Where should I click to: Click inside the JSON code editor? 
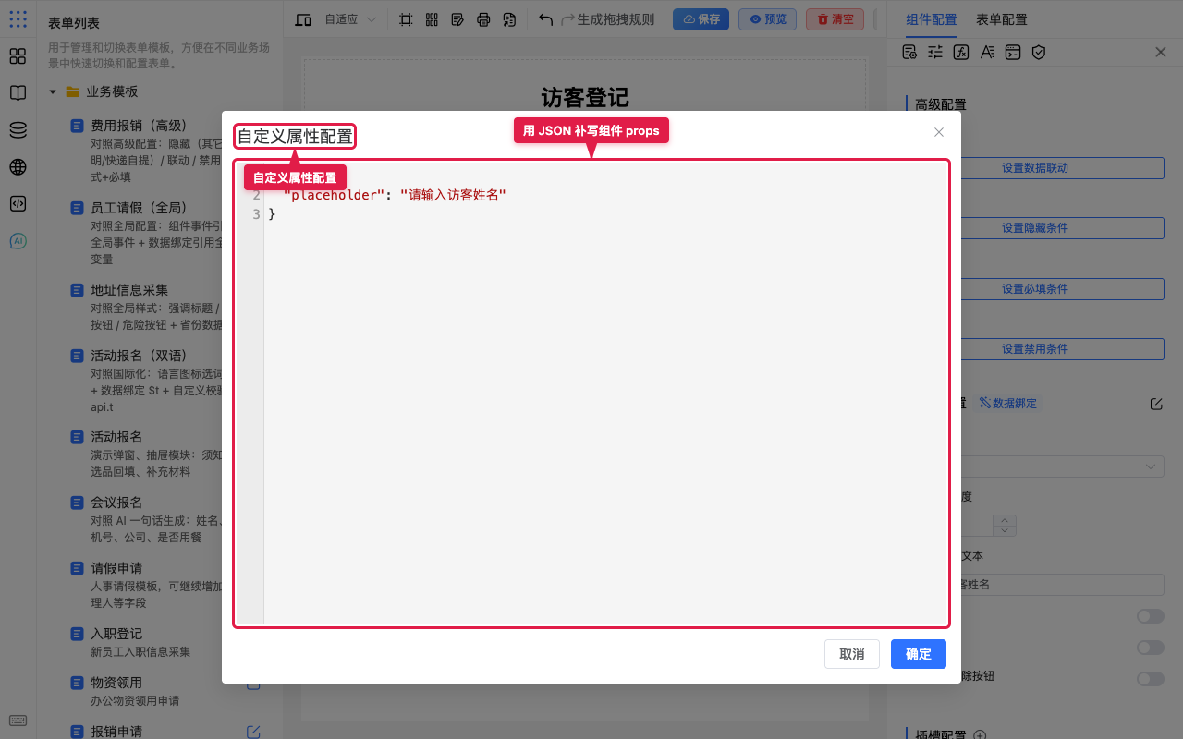click(591, 394)
